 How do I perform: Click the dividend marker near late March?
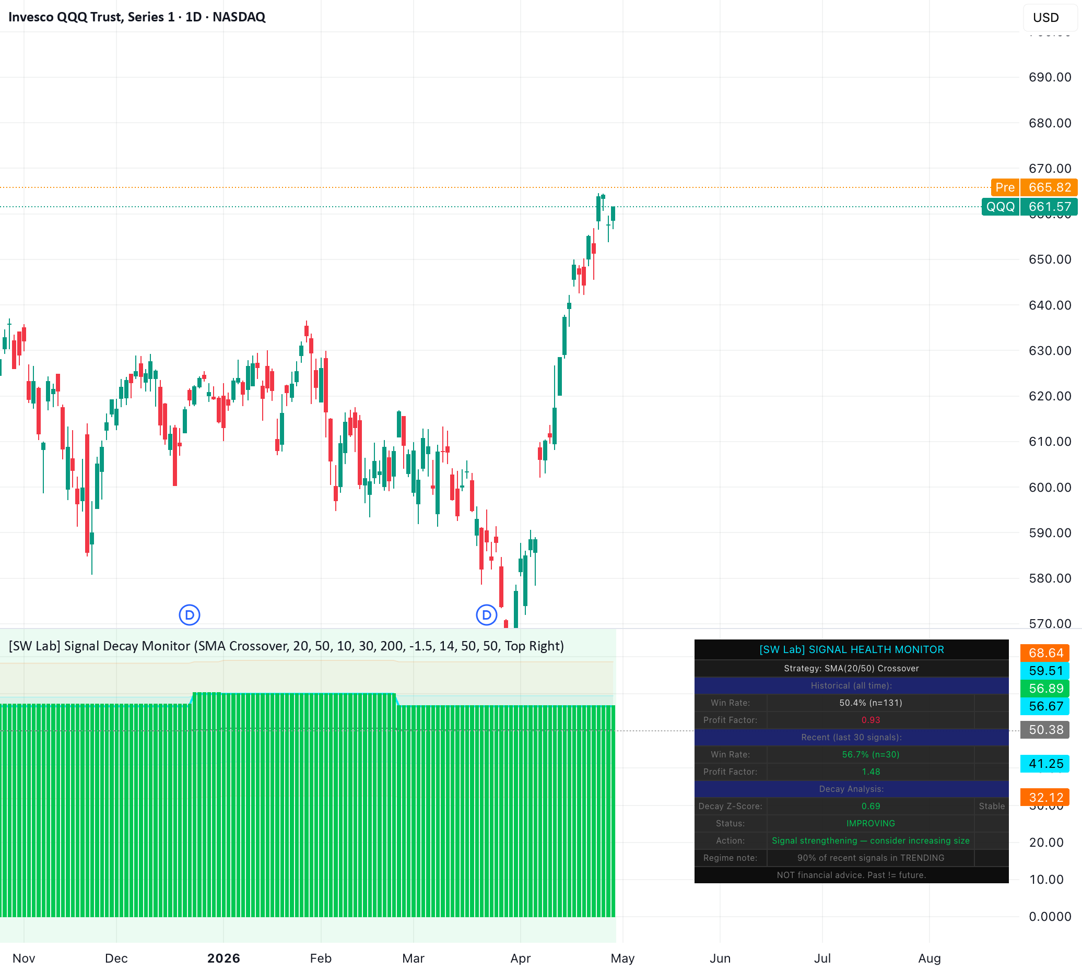486,615
